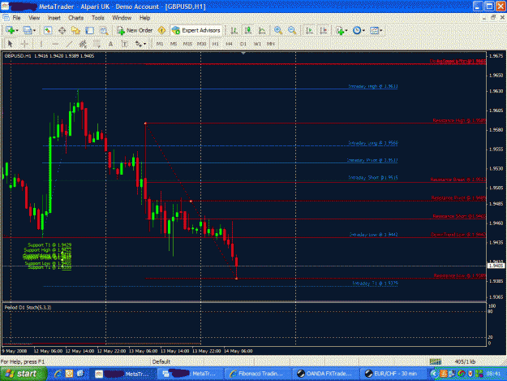
Task: Add an indicator via the Indicators icon
Action: pyautogui.click(x=340, y=30)
